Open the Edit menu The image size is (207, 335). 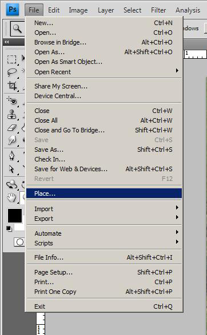click(x=54, y=10)
